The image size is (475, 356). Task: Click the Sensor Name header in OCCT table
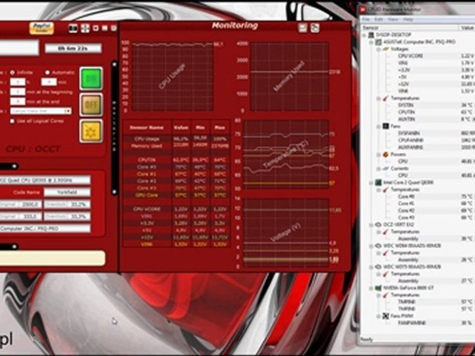pos(147,128)
